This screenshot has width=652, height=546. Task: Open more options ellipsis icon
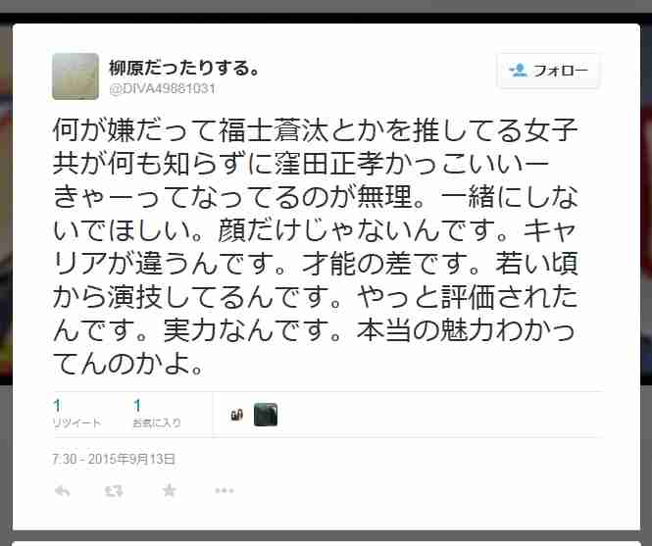[225, 491]
